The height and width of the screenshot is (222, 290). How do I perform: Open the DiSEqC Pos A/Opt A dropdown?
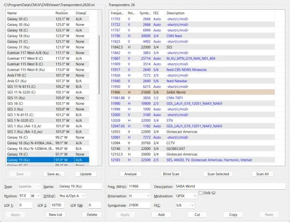coord(72,196)
